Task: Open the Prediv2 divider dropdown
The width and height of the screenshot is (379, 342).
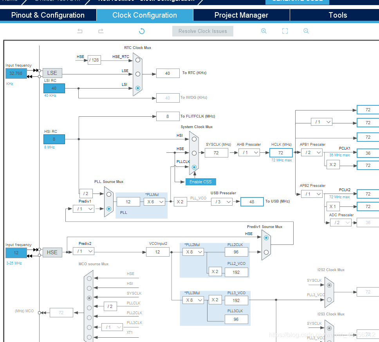Action: click(x=84, y=251)
